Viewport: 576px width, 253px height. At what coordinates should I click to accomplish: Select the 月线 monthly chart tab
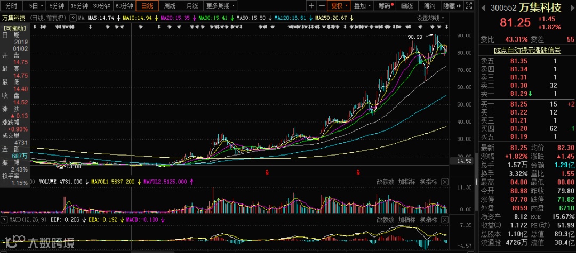[192, 5]
